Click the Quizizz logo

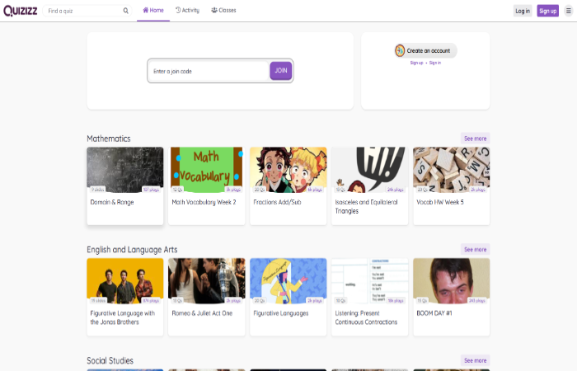click(21, 11)
